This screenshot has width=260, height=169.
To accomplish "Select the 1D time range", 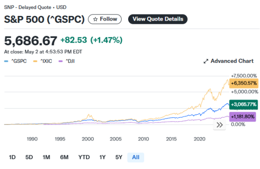I will coord(12,157).
